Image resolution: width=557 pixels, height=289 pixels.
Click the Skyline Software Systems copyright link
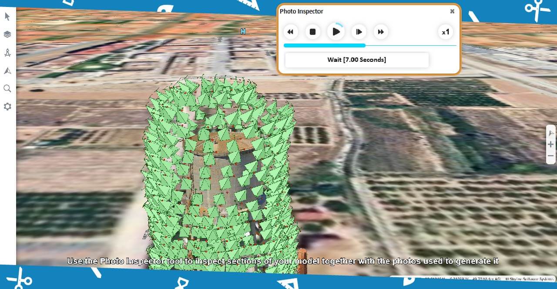(x=528, y=279)
